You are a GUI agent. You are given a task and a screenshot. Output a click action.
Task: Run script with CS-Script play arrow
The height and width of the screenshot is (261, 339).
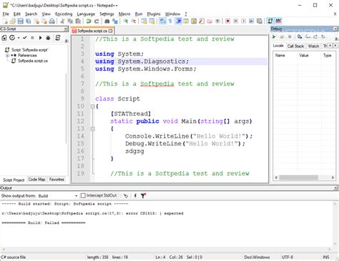(x=40, y=38)
